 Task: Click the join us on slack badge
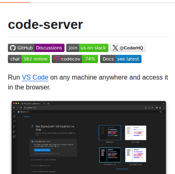tap(87, 48)
